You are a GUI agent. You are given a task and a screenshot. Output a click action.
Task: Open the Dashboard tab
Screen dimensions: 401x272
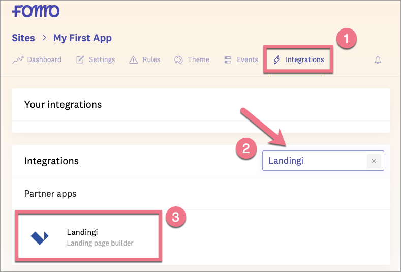pyautogui.click(x=44, y=59)
